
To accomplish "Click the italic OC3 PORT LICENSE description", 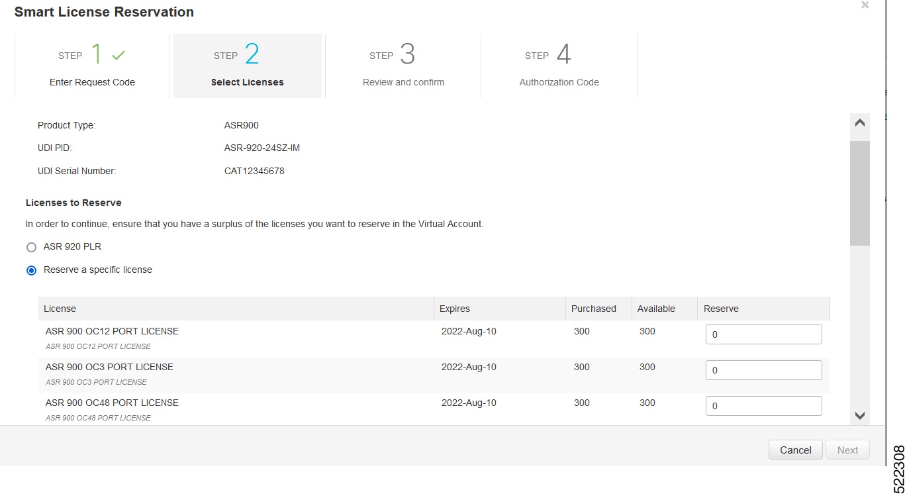I will tap(96, 382).
